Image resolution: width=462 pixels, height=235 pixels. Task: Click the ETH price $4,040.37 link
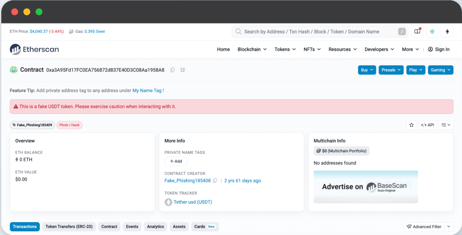pos(39,32)
